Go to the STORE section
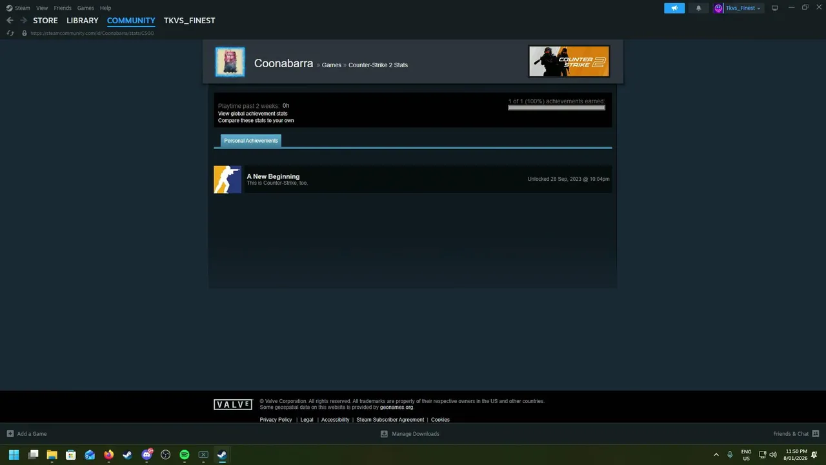This screenshot has width=826, height=465. pyautogui.click(x=45, y=21)
